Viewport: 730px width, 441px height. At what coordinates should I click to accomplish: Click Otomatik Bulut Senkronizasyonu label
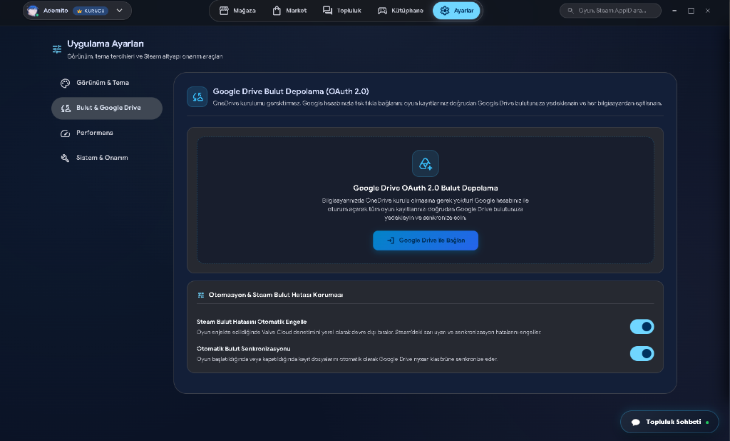(244, 349)
